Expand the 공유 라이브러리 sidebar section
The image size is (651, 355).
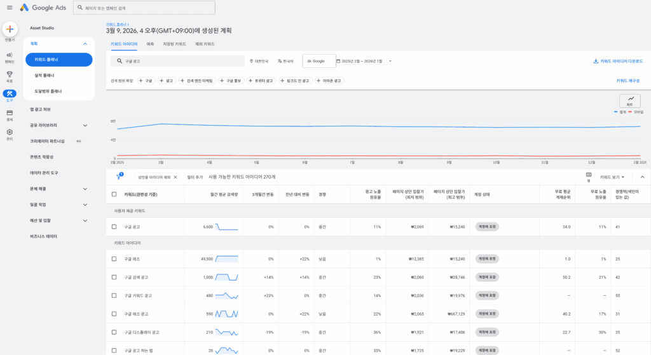pos(85,125)
